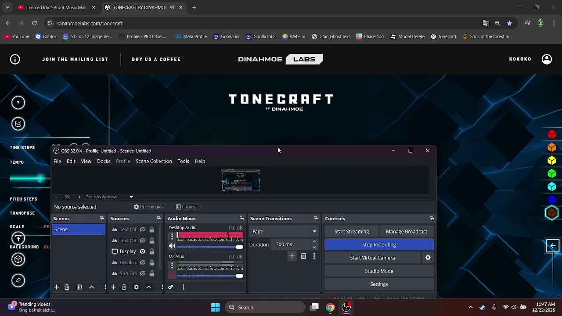Image resolution: width=562 pixels, height=316 pixels.
Task: Open source properties gear in Sources dock
Action: point(136,287)
